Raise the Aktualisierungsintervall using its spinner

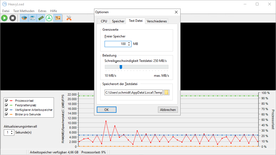coord(12,131)
